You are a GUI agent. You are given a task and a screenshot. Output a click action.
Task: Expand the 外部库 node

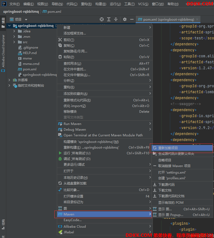(9, 80)
